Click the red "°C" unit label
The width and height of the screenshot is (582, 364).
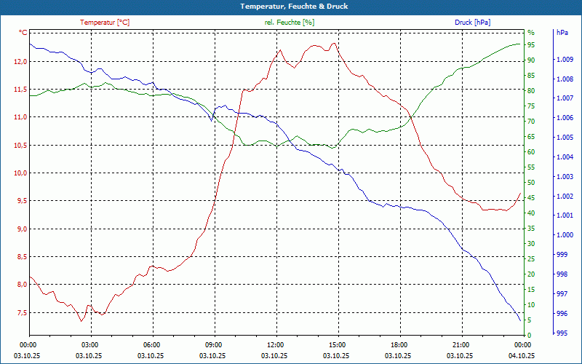[x=23, y=33]
